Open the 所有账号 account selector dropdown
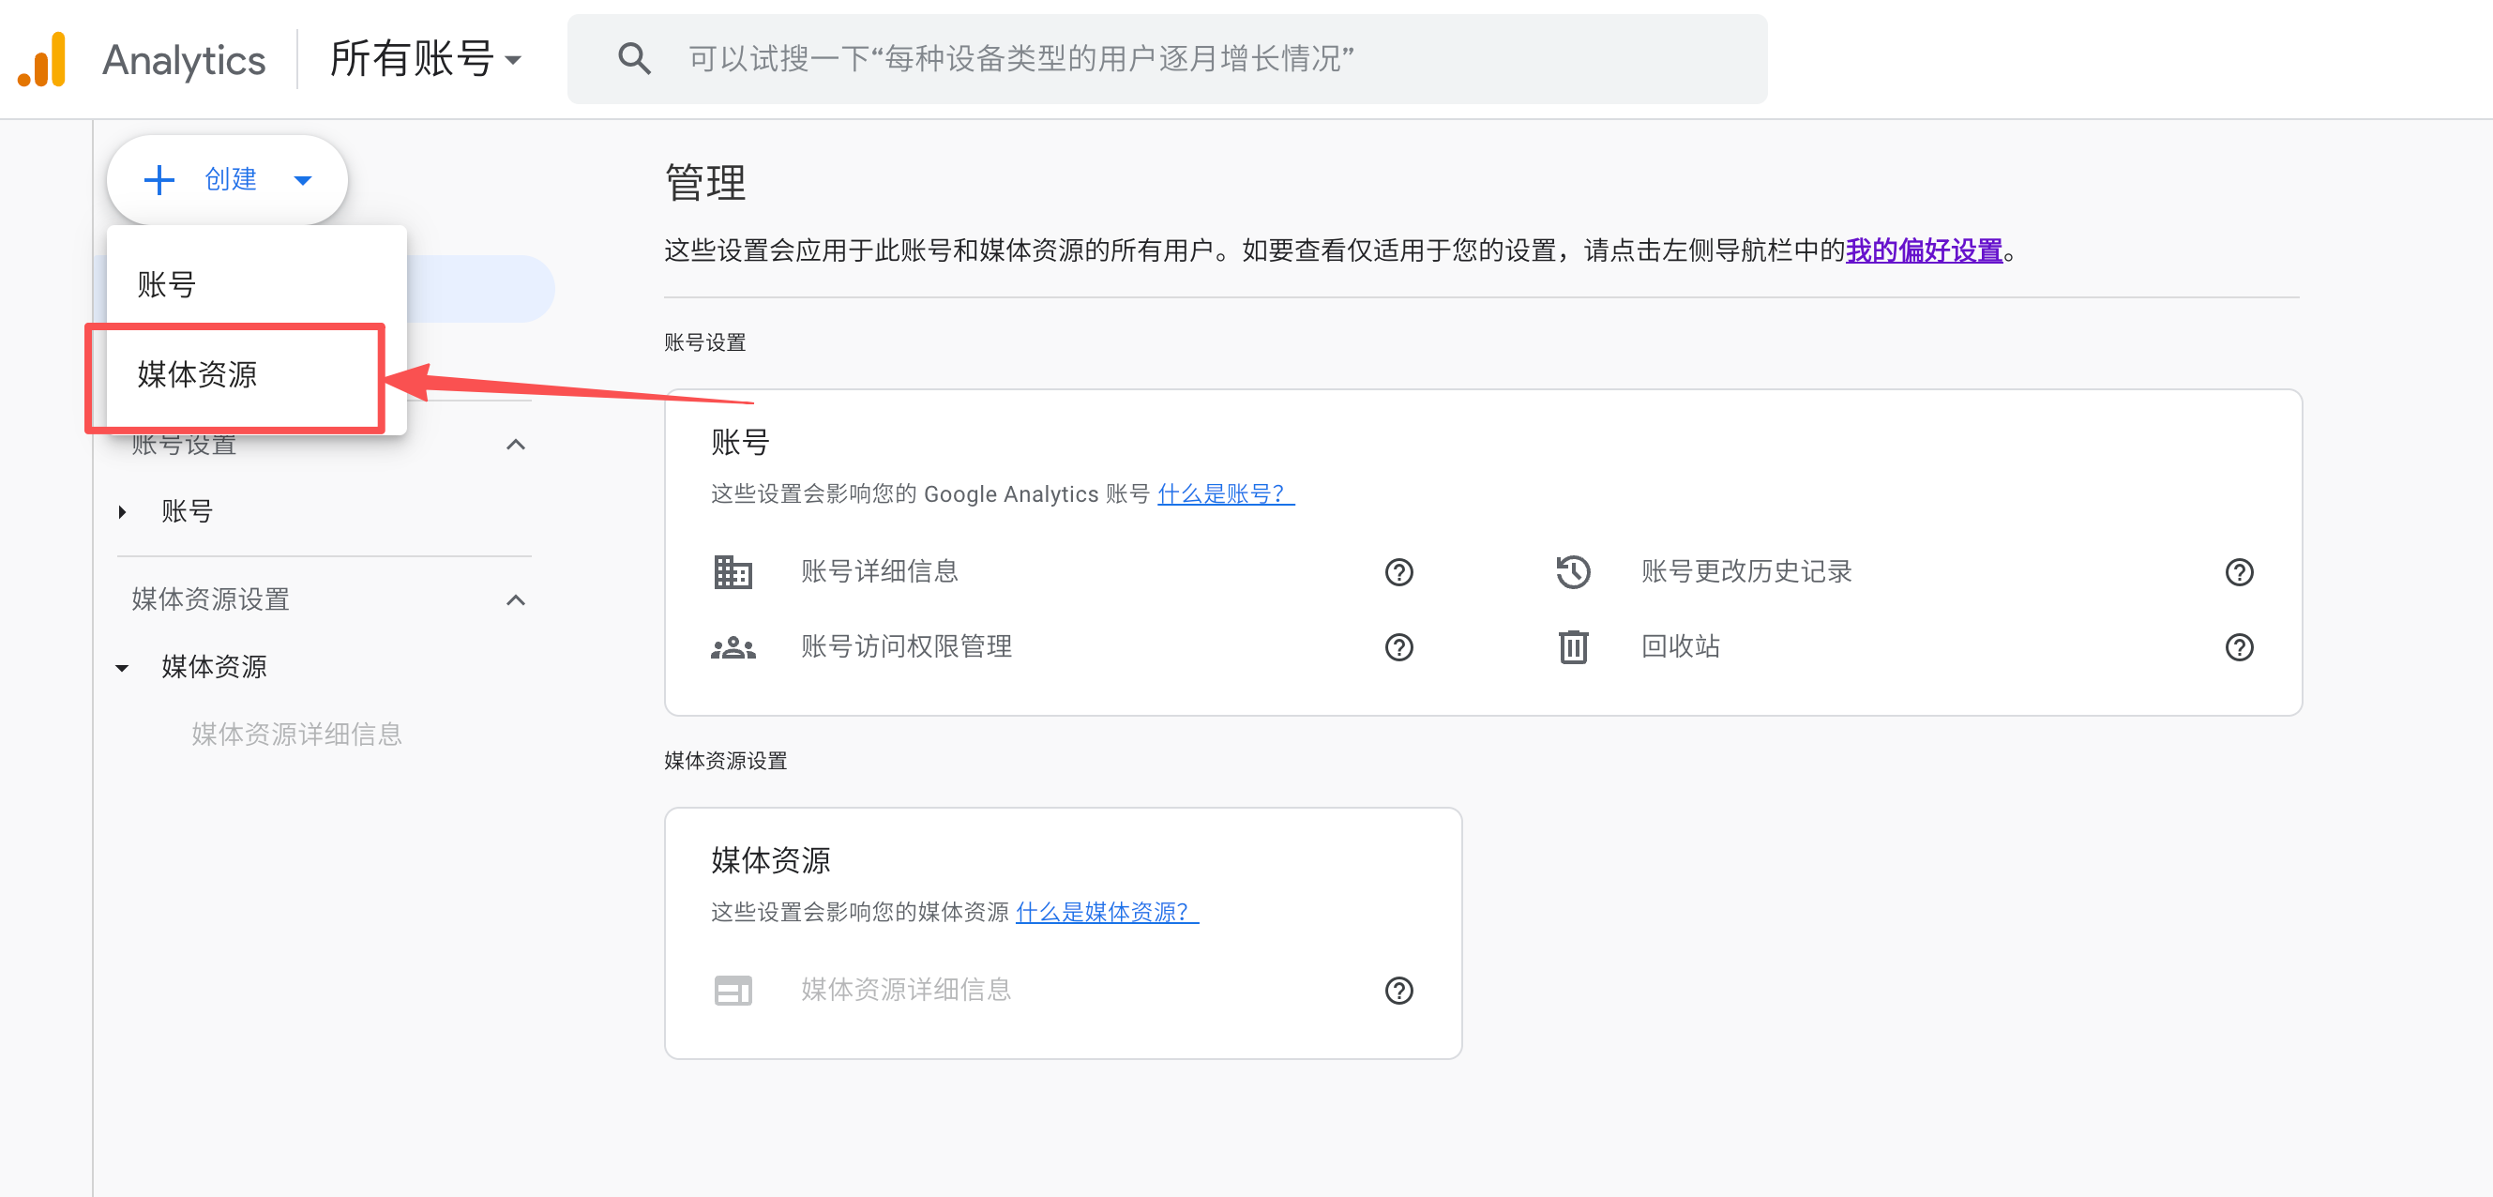Screen dimensions: 2493x1197 [x=426, y=60]
